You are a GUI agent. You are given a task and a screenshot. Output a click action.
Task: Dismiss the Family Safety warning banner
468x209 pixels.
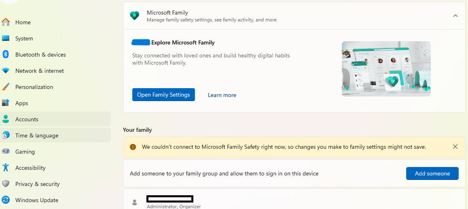click(455, 147)
